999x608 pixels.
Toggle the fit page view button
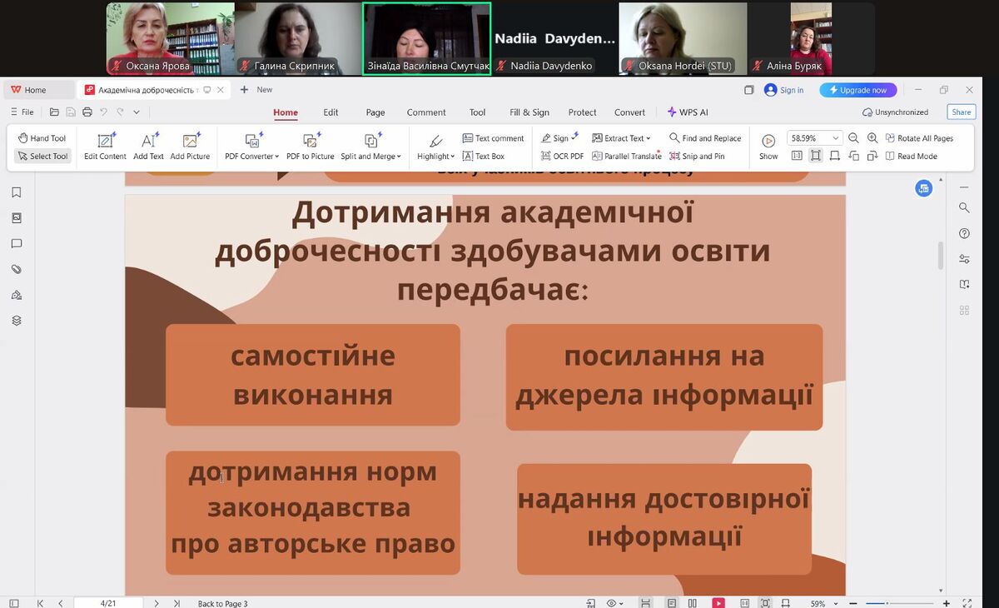pyautogui.click(x=815, y=156)
